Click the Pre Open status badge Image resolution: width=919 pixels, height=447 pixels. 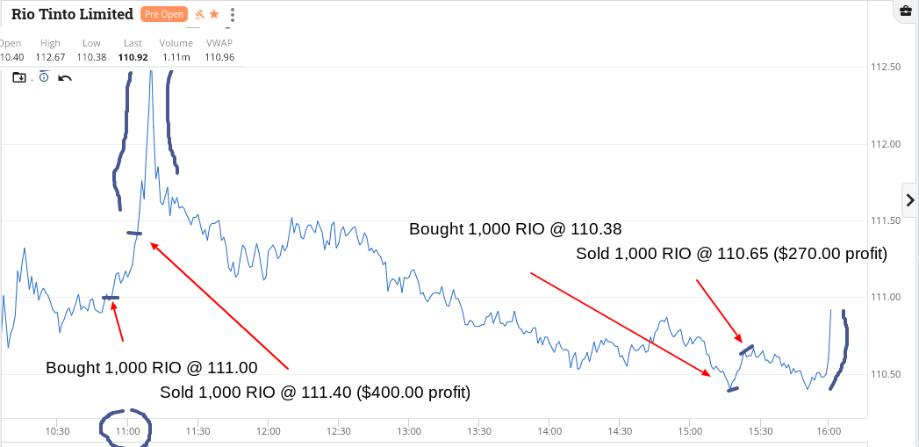163,15
